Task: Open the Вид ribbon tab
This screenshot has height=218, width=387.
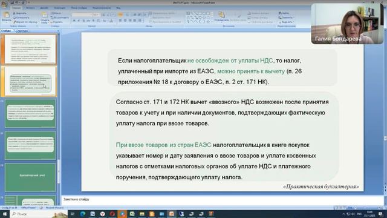Action: (x=119, y=8)
